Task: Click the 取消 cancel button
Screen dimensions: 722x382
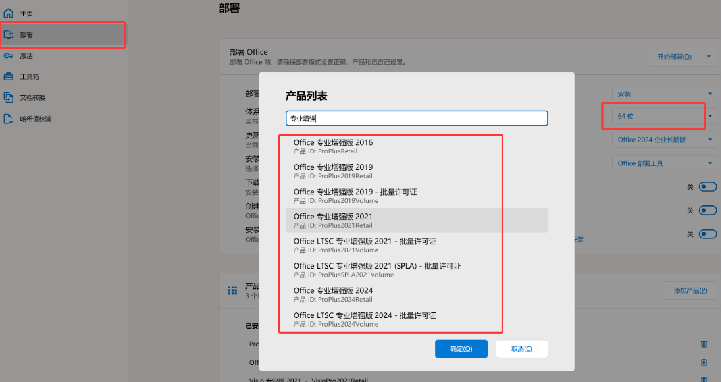Action: pos(521,349)
